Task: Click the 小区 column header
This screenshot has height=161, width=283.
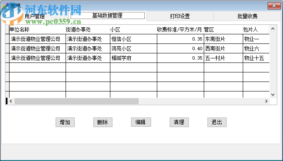Action: pyautogui.click(x=134, y=29)
